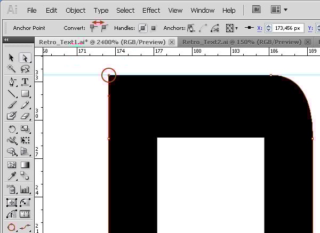This screenshot has width=320, height=233.
Task: Click the Gradient tool
Action: point(25,165)
